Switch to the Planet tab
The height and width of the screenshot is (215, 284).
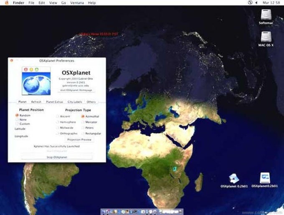[x=23, y=102]
